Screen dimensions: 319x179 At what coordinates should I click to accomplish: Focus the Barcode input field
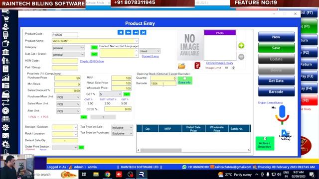coord(163,84)
